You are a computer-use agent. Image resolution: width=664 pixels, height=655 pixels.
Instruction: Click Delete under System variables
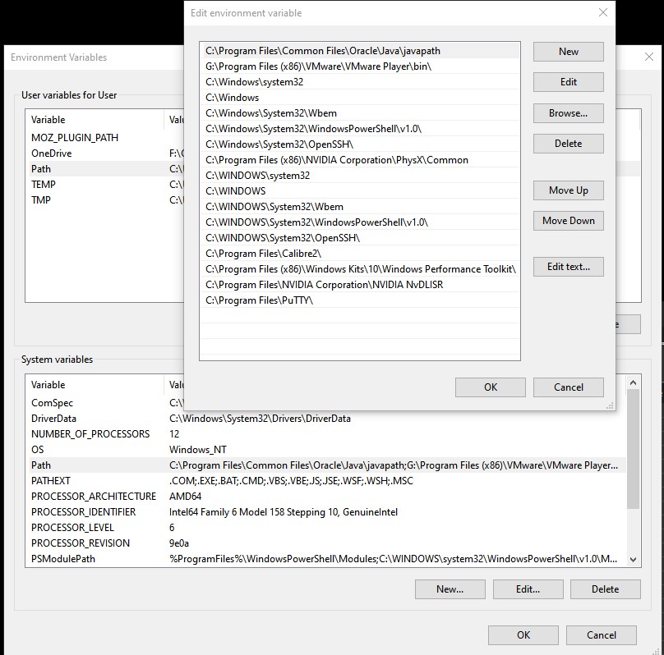tap(606, 589)
